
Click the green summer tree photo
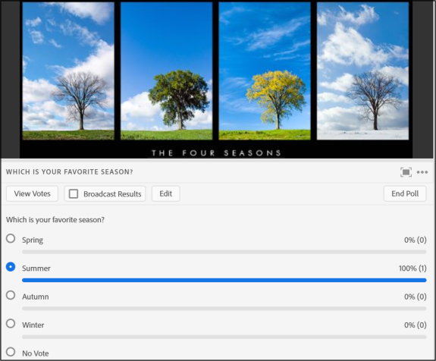point(166,71)
